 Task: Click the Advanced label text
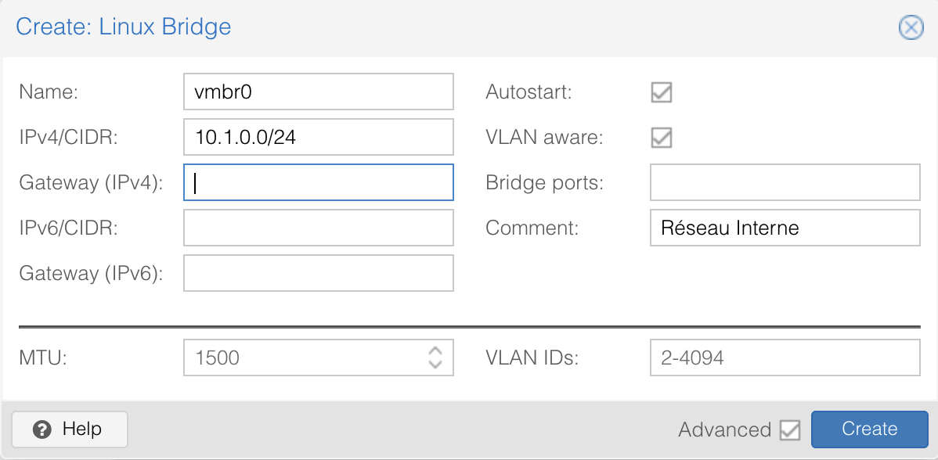tap(724, 429)
